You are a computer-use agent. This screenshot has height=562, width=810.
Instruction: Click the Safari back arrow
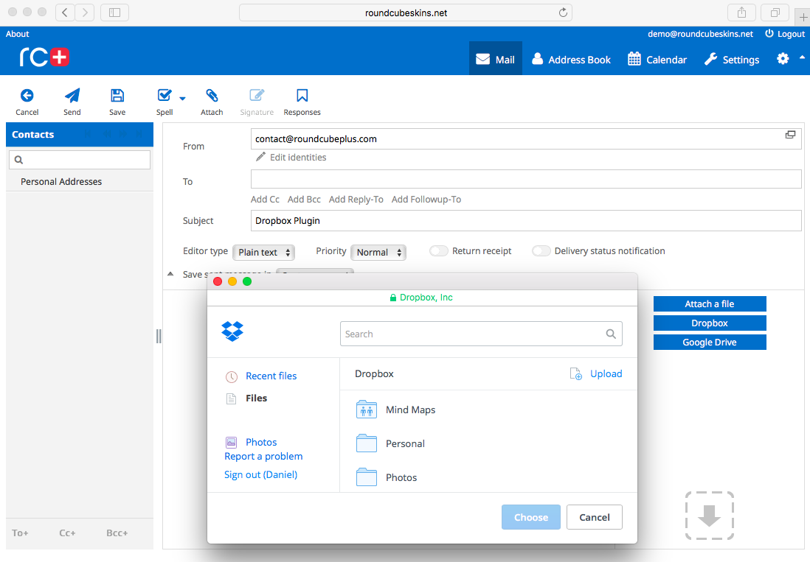point(65,13)
